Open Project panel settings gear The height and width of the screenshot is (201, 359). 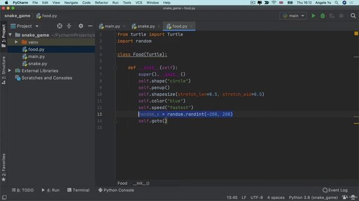coord(81,26)
